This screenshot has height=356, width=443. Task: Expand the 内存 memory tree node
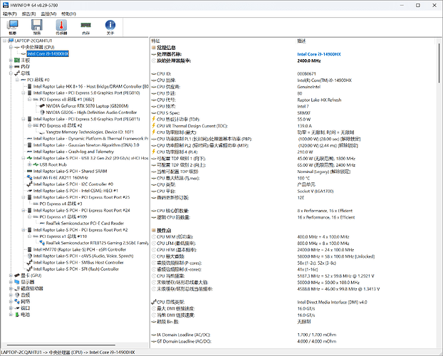pyautogui.click(x=10, y=66)
